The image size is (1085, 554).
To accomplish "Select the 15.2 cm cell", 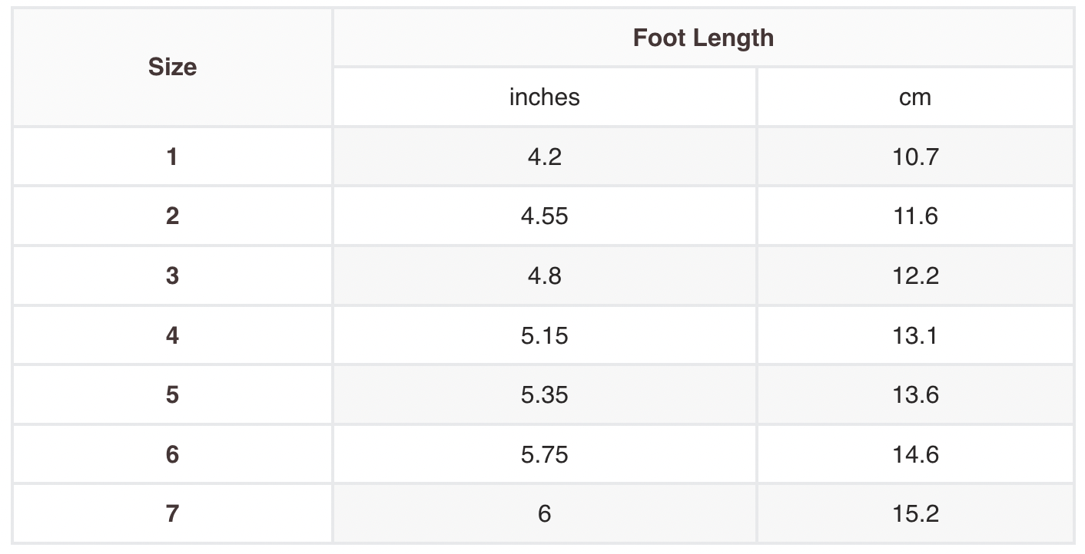I will 914,513.
